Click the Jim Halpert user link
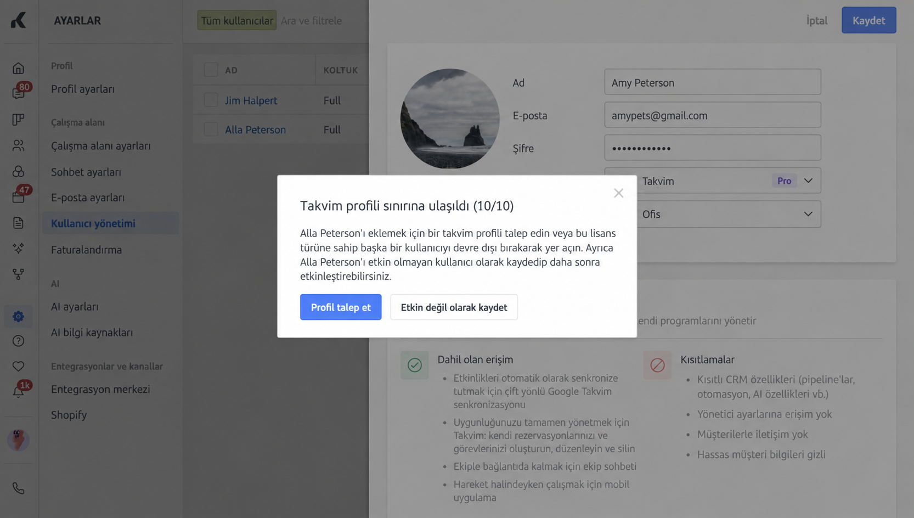Viewport: 914px width, 518px height. (251, 100)
